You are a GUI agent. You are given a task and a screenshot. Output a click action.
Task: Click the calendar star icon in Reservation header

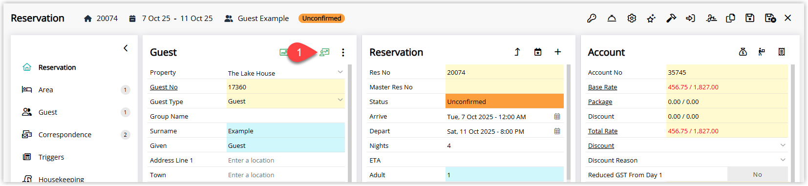(x=538, y=52)
